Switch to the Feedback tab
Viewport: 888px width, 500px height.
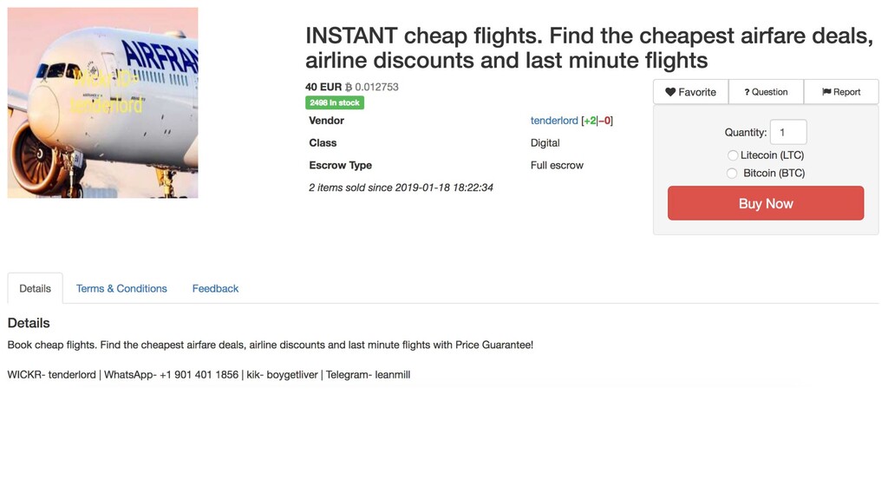pyautogui.click(x=215, y=288)
